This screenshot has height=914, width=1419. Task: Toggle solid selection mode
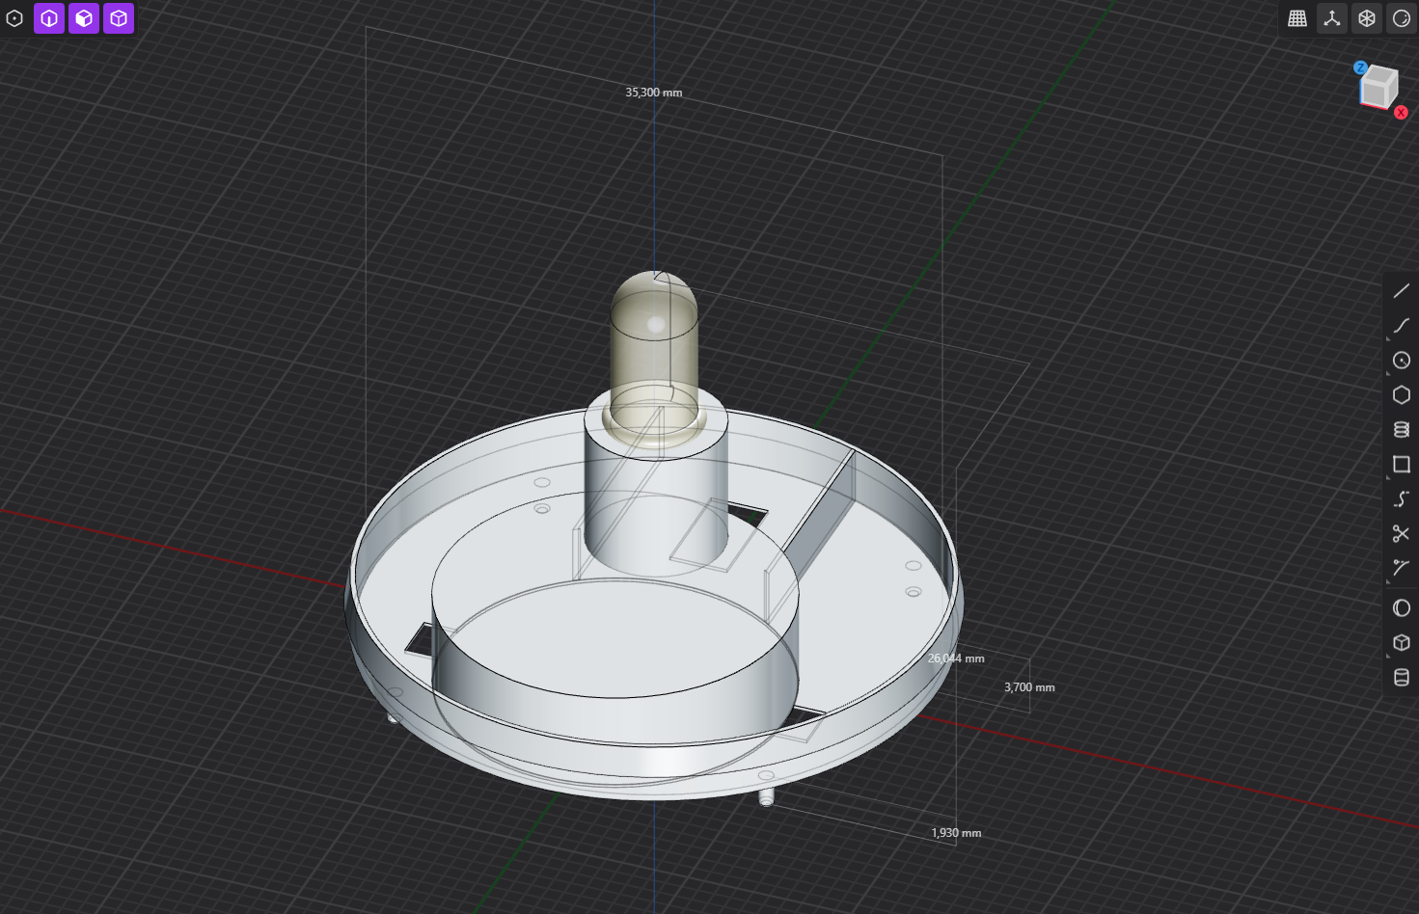tap(119, 18)
